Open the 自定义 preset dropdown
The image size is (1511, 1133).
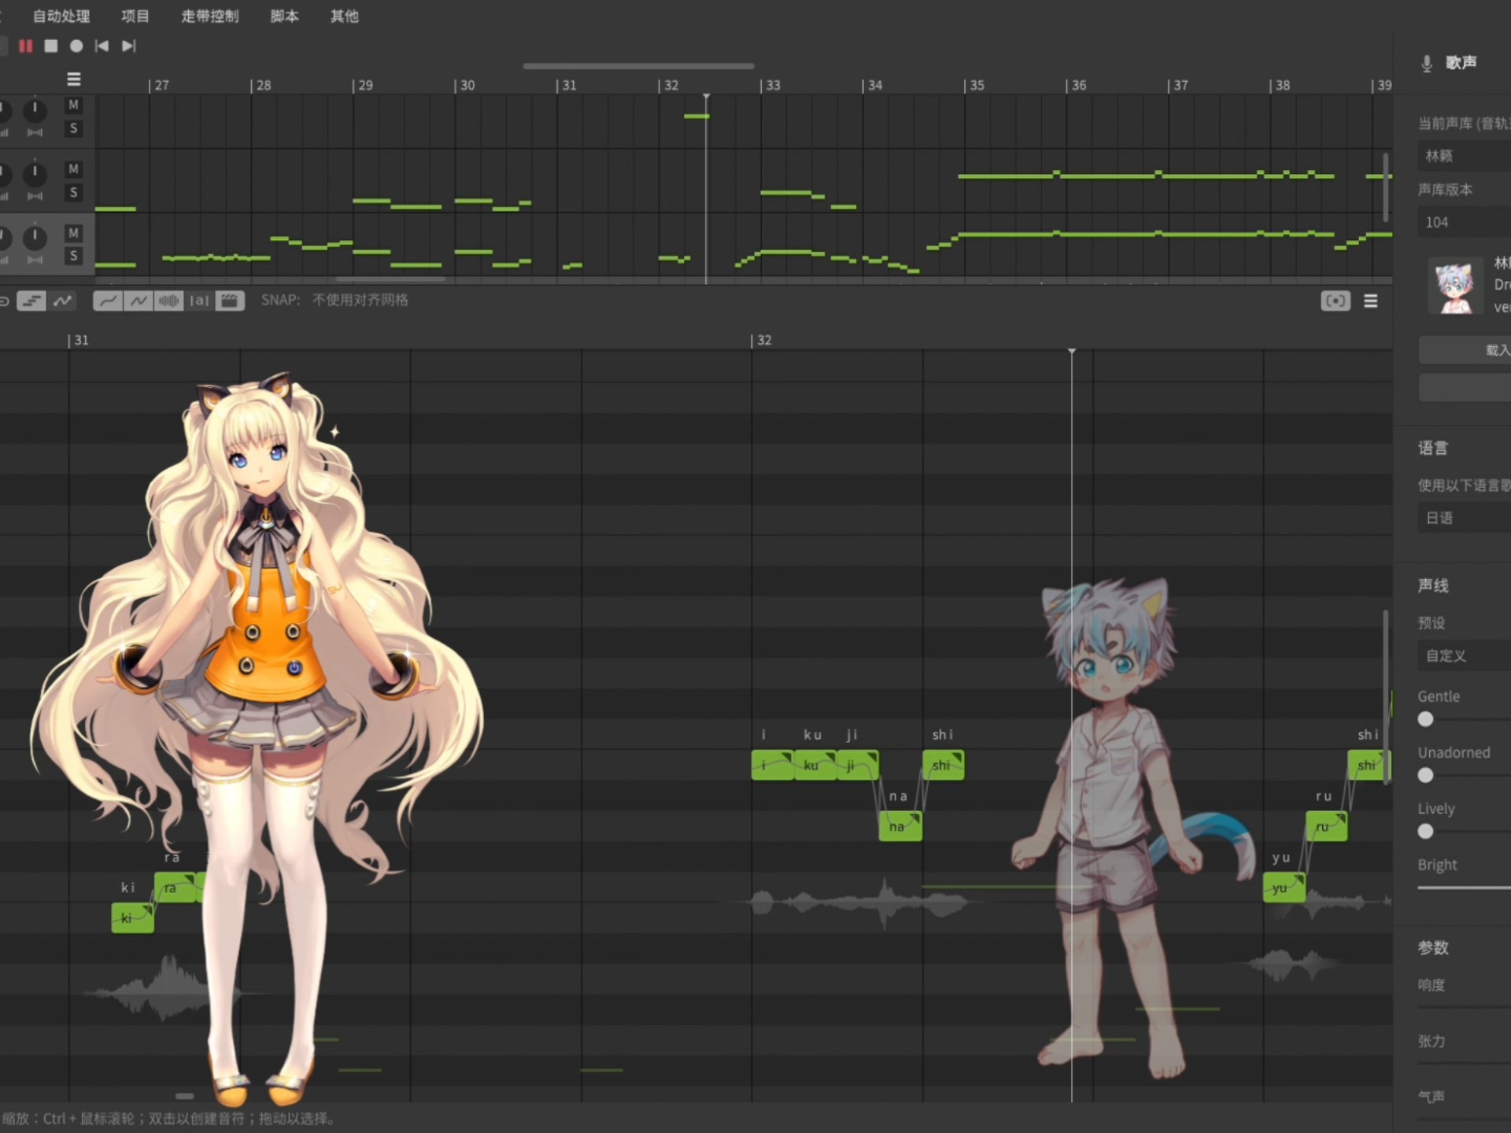(1465, 655)
